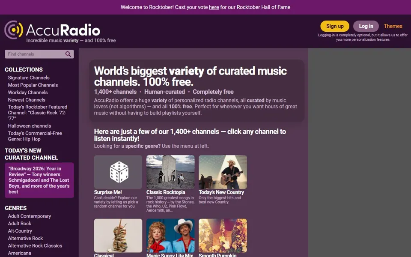Click 'Only the biggest hits' description
This screenshot has width=411, height=257.
pos(220,200)
